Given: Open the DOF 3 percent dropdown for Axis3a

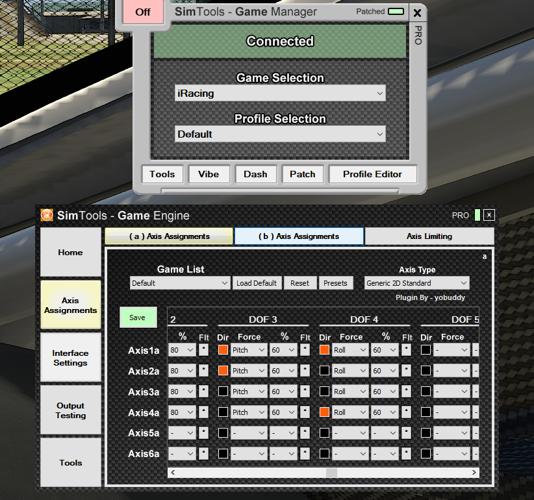Looking at the screenshot, I should (283, 392).
